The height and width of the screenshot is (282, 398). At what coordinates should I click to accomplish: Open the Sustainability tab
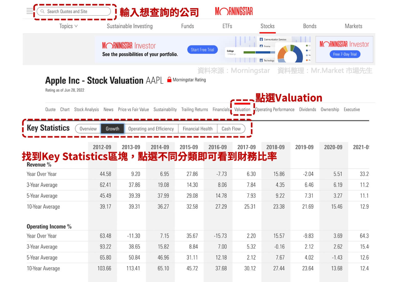coord(165,109)
